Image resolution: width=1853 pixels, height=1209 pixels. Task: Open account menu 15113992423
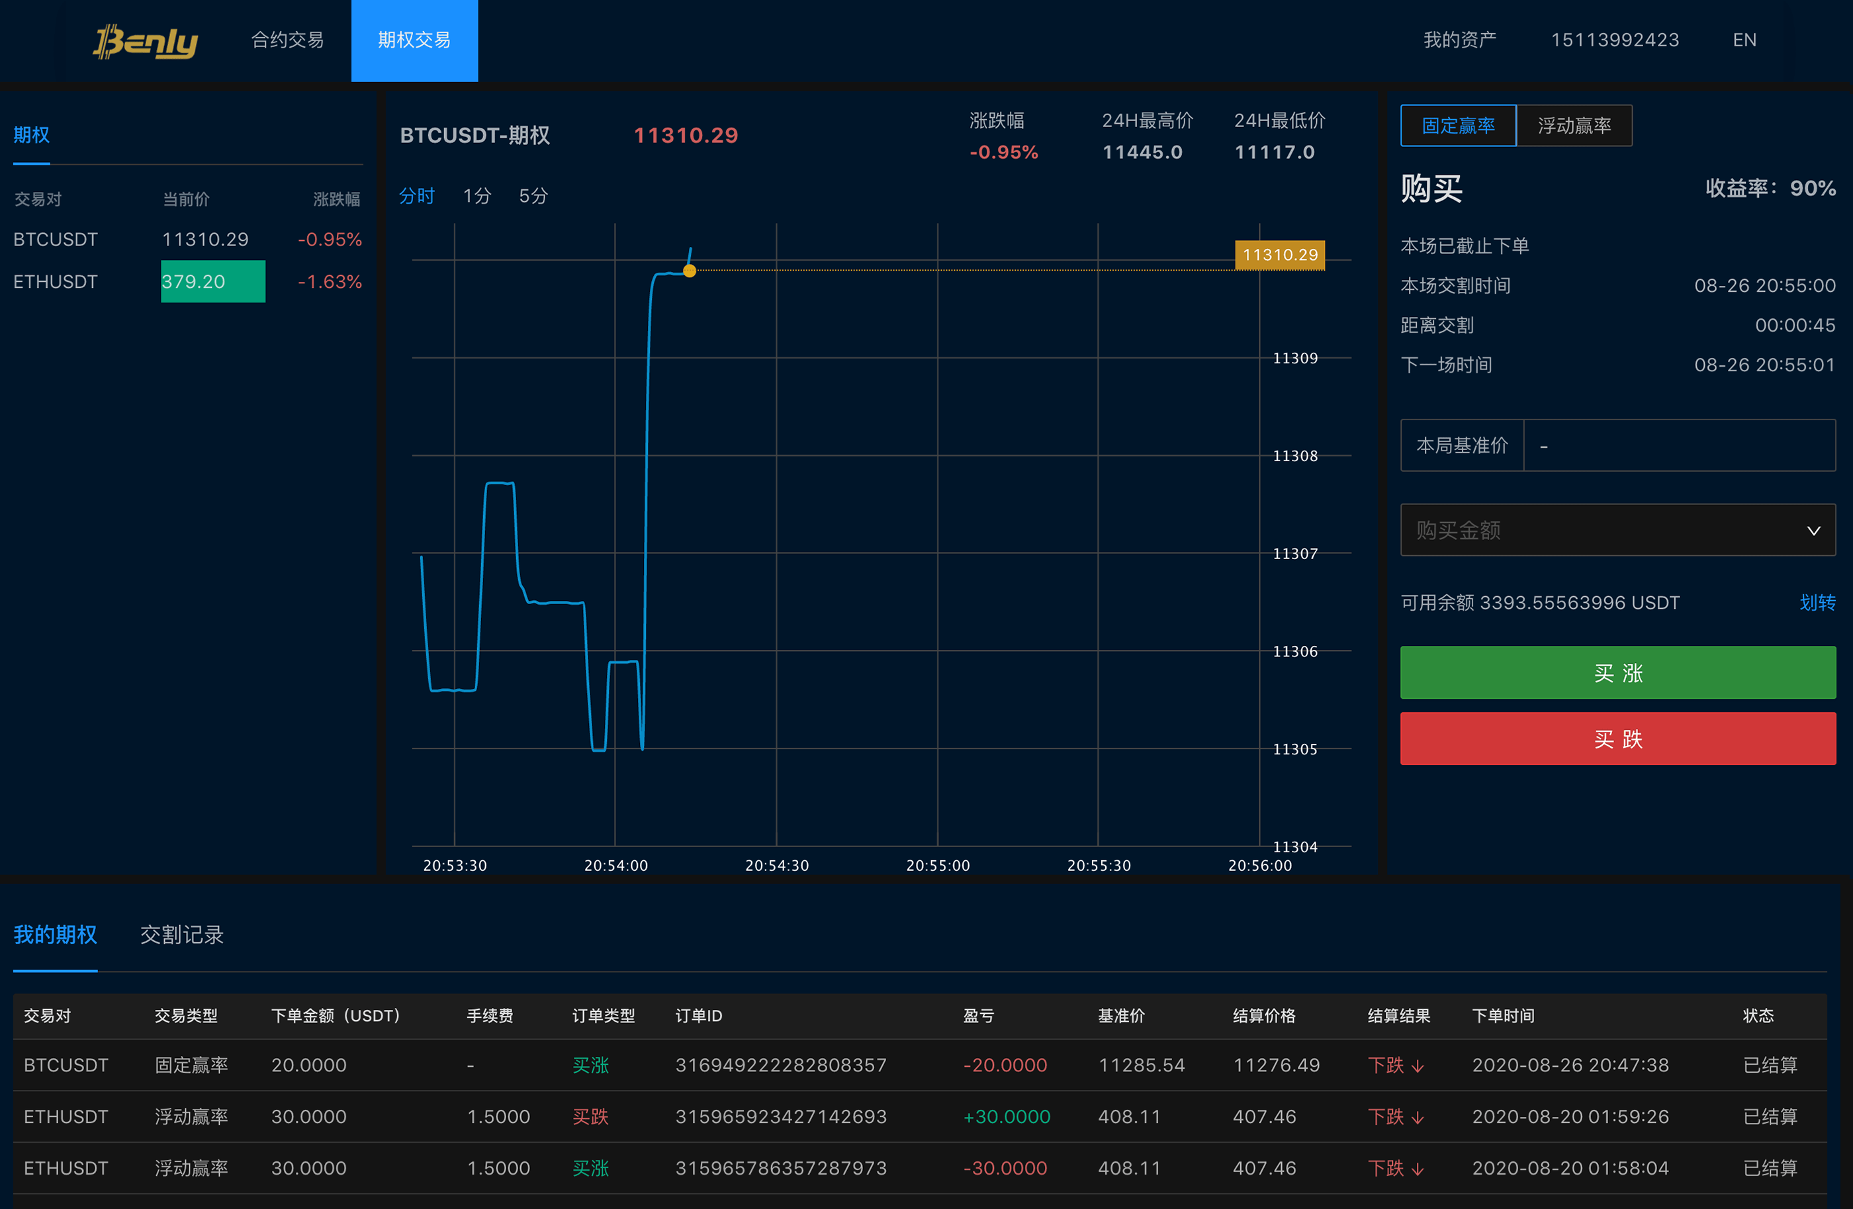point(1614,40)
